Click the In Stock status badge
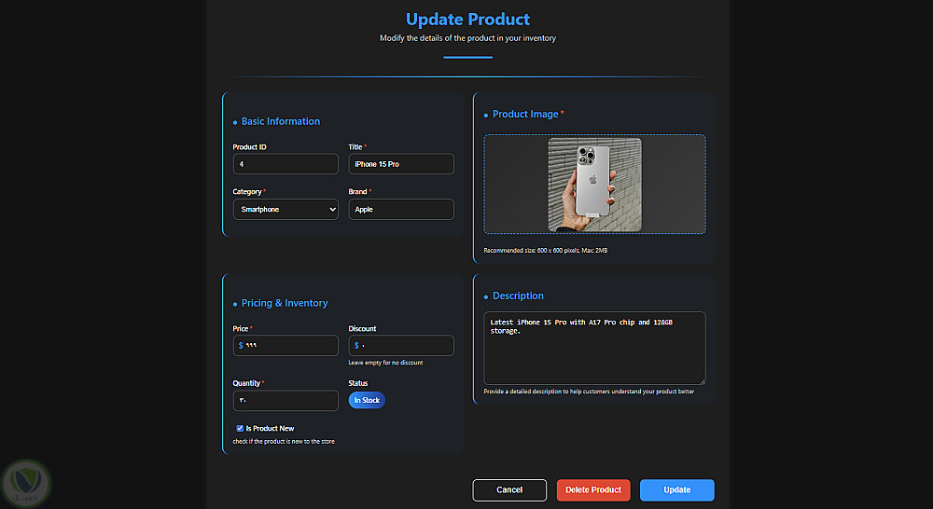This screenshot has width=933, height=509. click(x=367, y=400)
